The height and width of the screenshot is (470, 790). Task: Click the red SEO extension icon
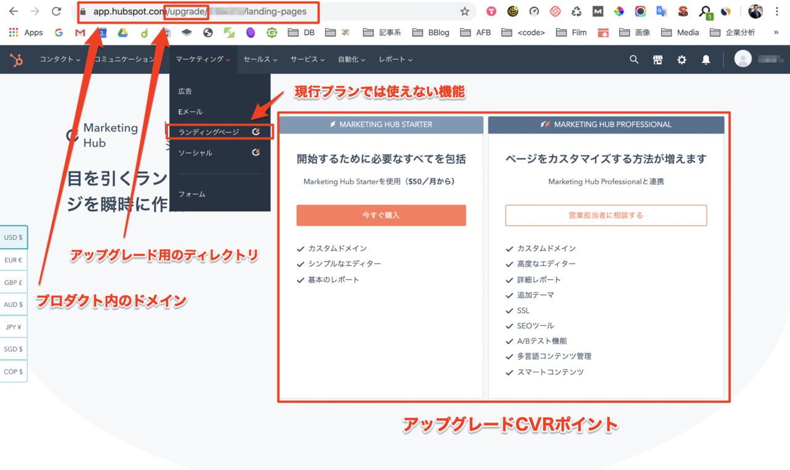(x=683, y=11)
